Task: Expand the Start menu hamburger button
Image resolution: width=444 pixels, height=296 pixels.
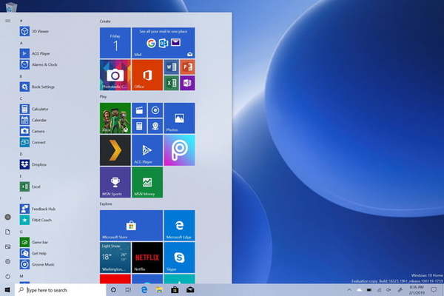Action: tap(7, 21)
